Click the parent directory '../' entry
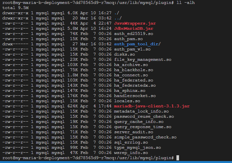The width and height of the screenshot is (232, 163). 118,18
